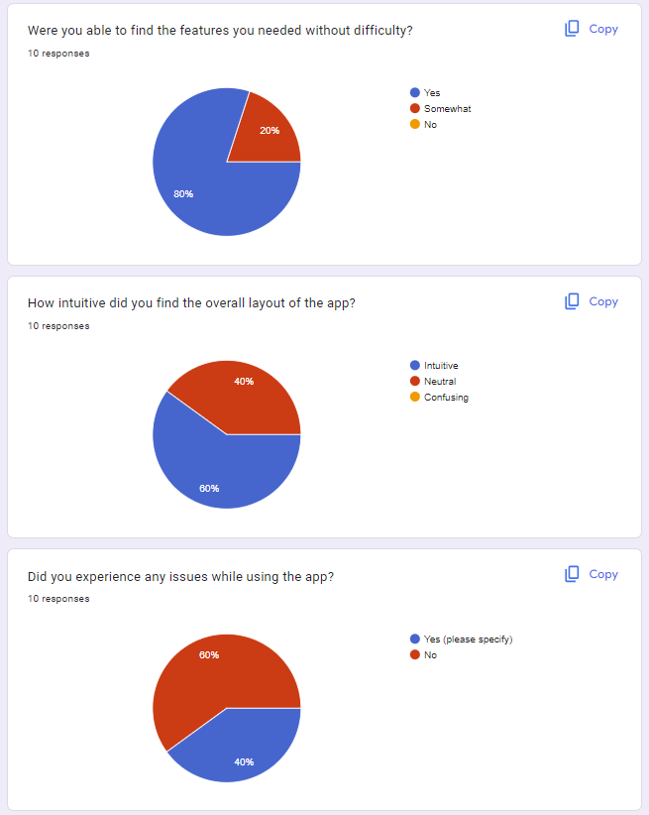This screenshot has height=815, width=649.
Task: Click the copy icon for the features chart
Action: tap(572, 29)
